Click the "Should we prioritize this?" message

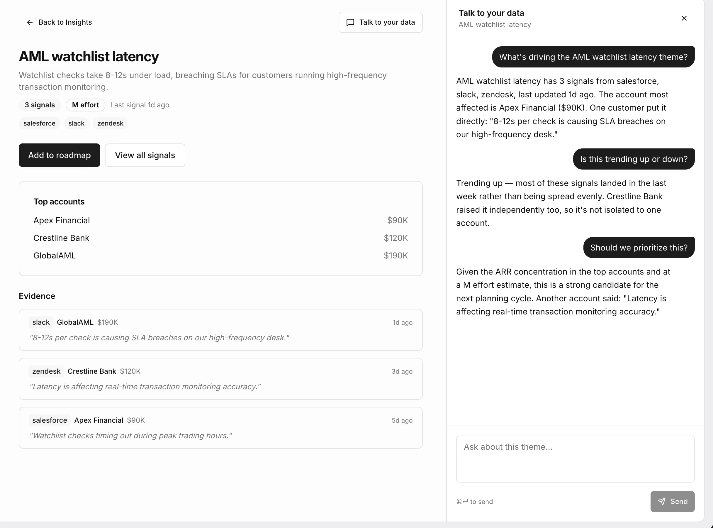(639, 247)
